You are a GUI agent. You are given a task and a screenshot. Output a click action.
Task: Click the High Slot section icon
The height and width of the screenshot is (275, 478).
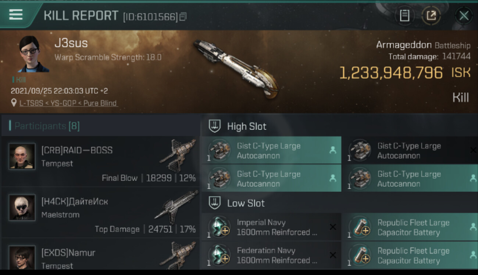click(214, 126)
